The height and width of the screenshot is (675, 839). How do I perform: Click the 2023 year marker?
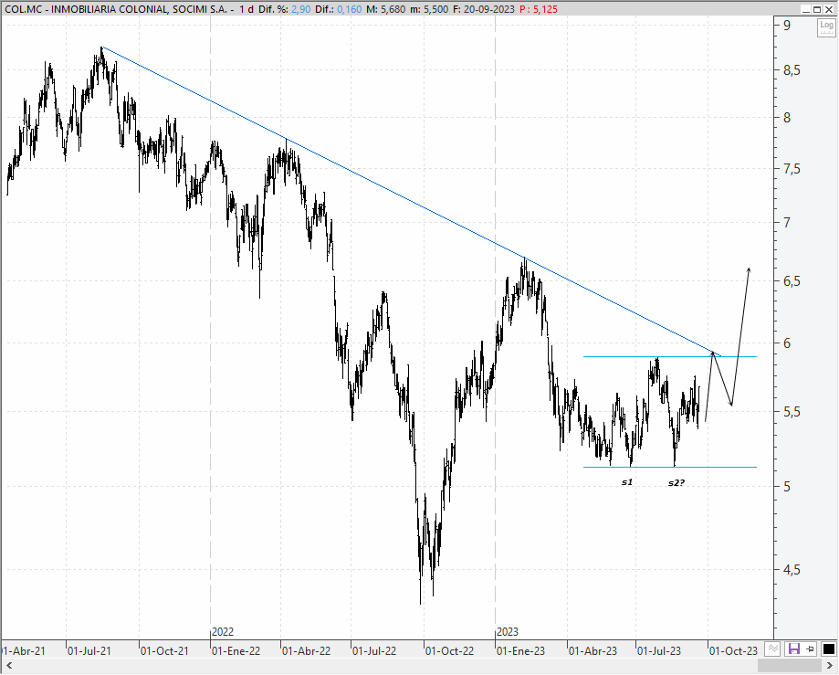coord(508,632)
